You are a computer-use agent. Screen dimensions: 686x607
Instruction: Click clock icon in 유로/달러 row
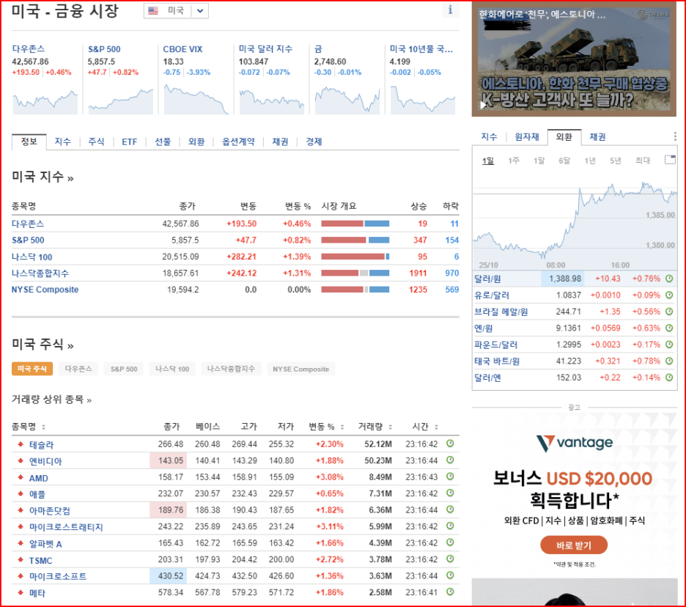coord(669,295)
